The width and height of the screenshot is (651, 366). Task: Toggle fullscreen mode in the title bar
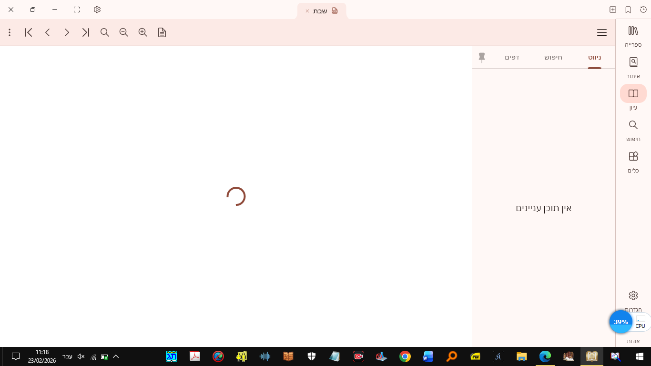(76, 10)
